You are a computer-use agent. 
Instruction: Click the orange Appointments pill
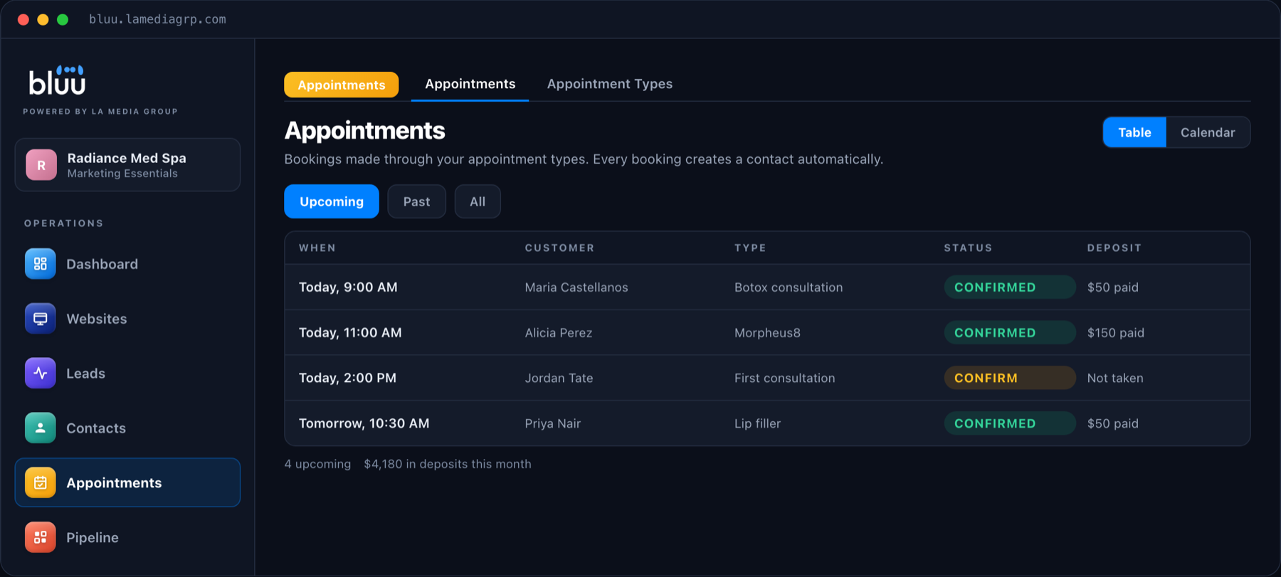342,85
